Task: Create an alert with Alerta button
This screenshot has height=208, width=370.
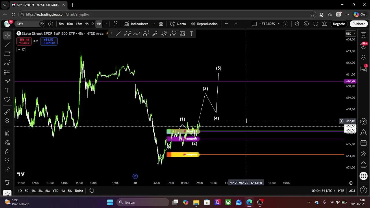Action: coord(178,24)
